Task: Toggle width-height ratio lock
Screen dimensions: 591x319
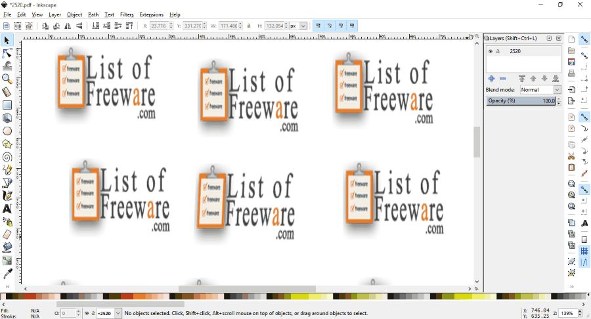Action: click(249, 26)
